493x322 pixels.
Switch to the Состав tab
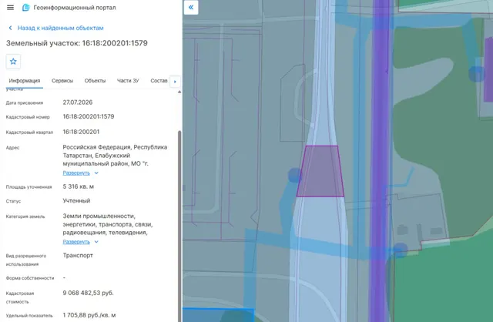point(159,81)
